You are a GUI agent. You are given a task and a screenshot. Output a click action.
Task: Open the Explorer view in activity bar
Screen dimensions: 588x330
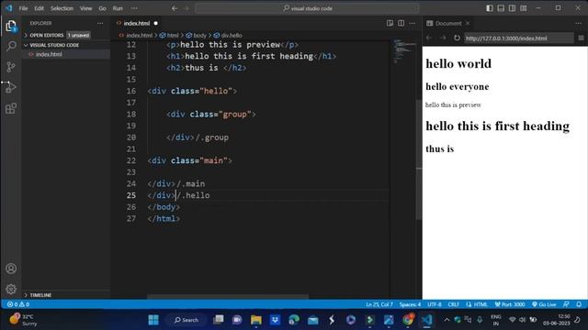pyautogui.click(x=11, y=26)
